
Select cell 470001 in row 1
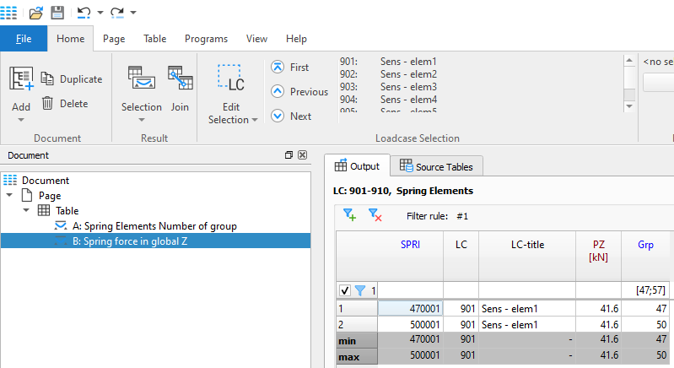(x=411, y=309)
